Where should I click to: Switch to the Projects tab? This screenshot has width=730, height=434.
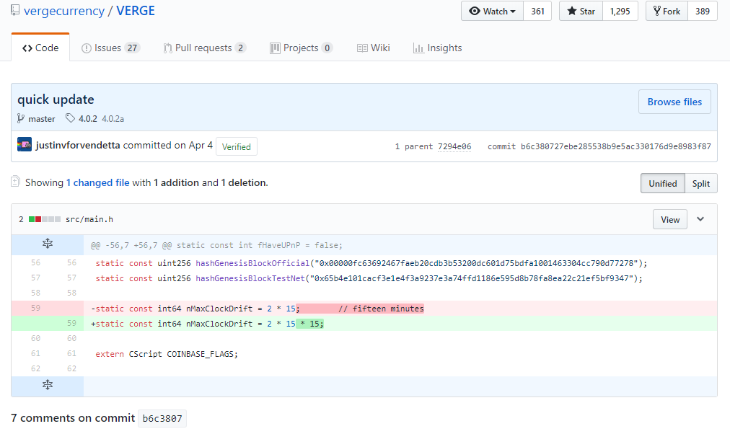click(301, 48)
